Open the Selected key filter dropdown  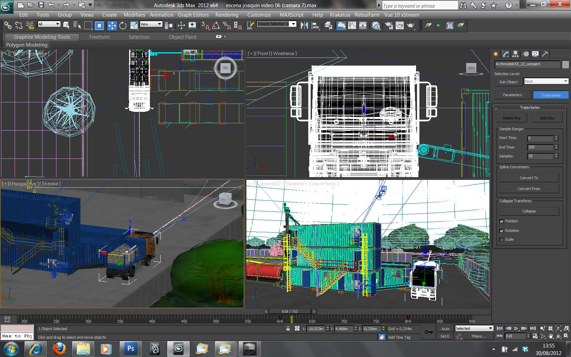click(x=474, y=328)
